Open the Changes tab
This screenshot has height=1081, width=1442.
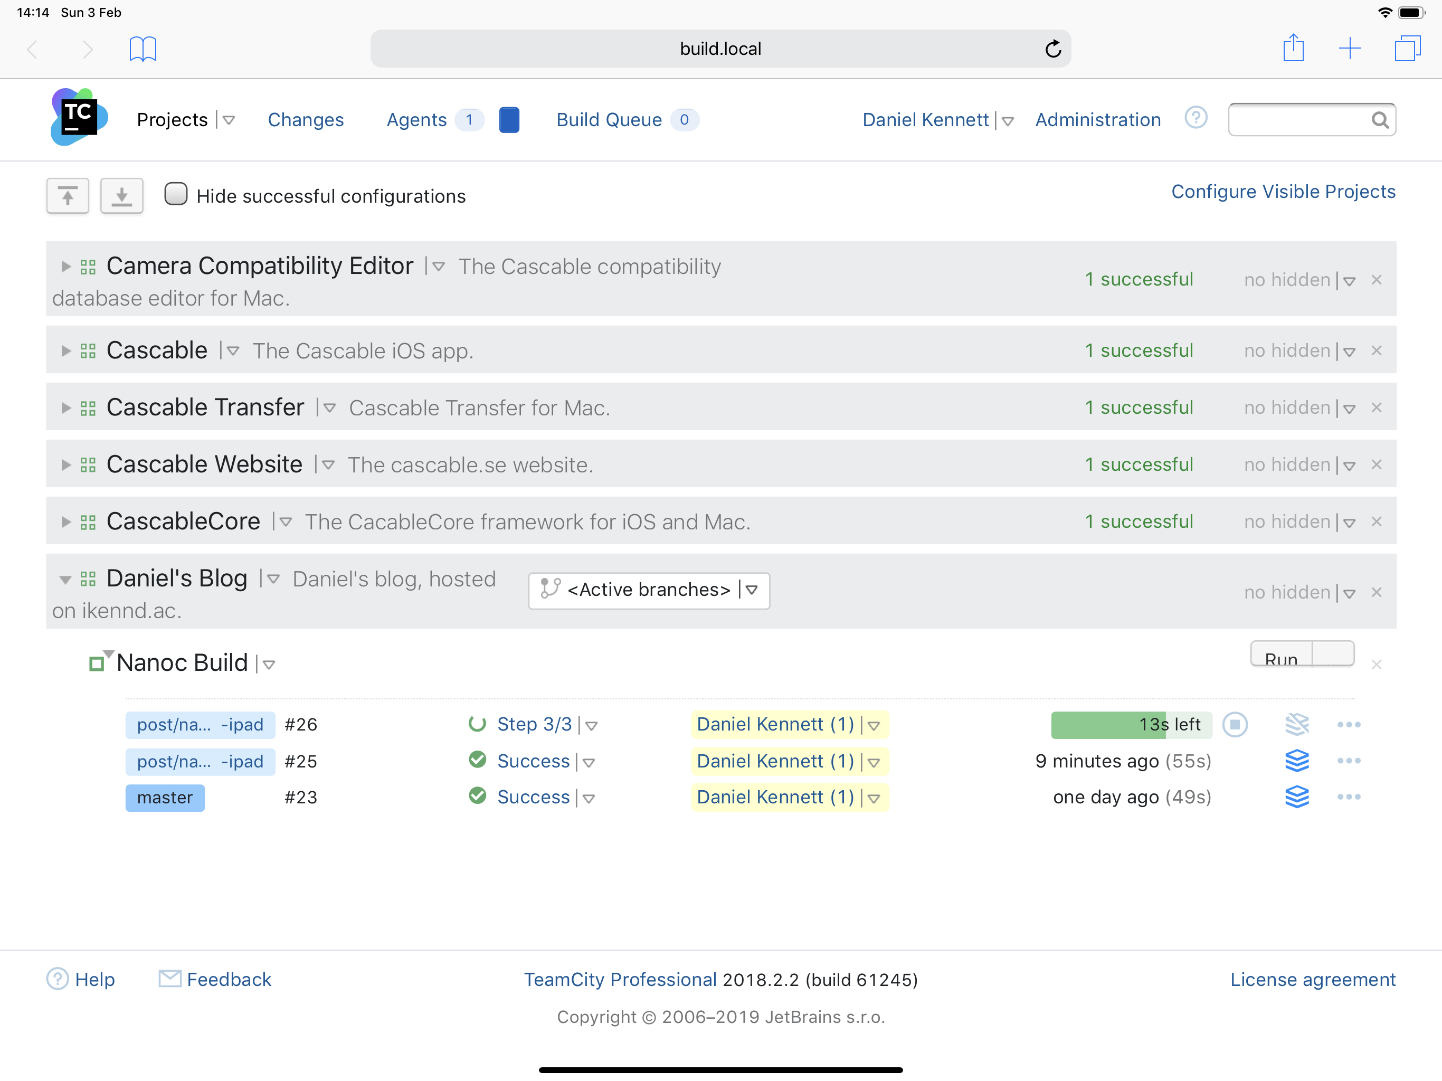pos(306,120)
